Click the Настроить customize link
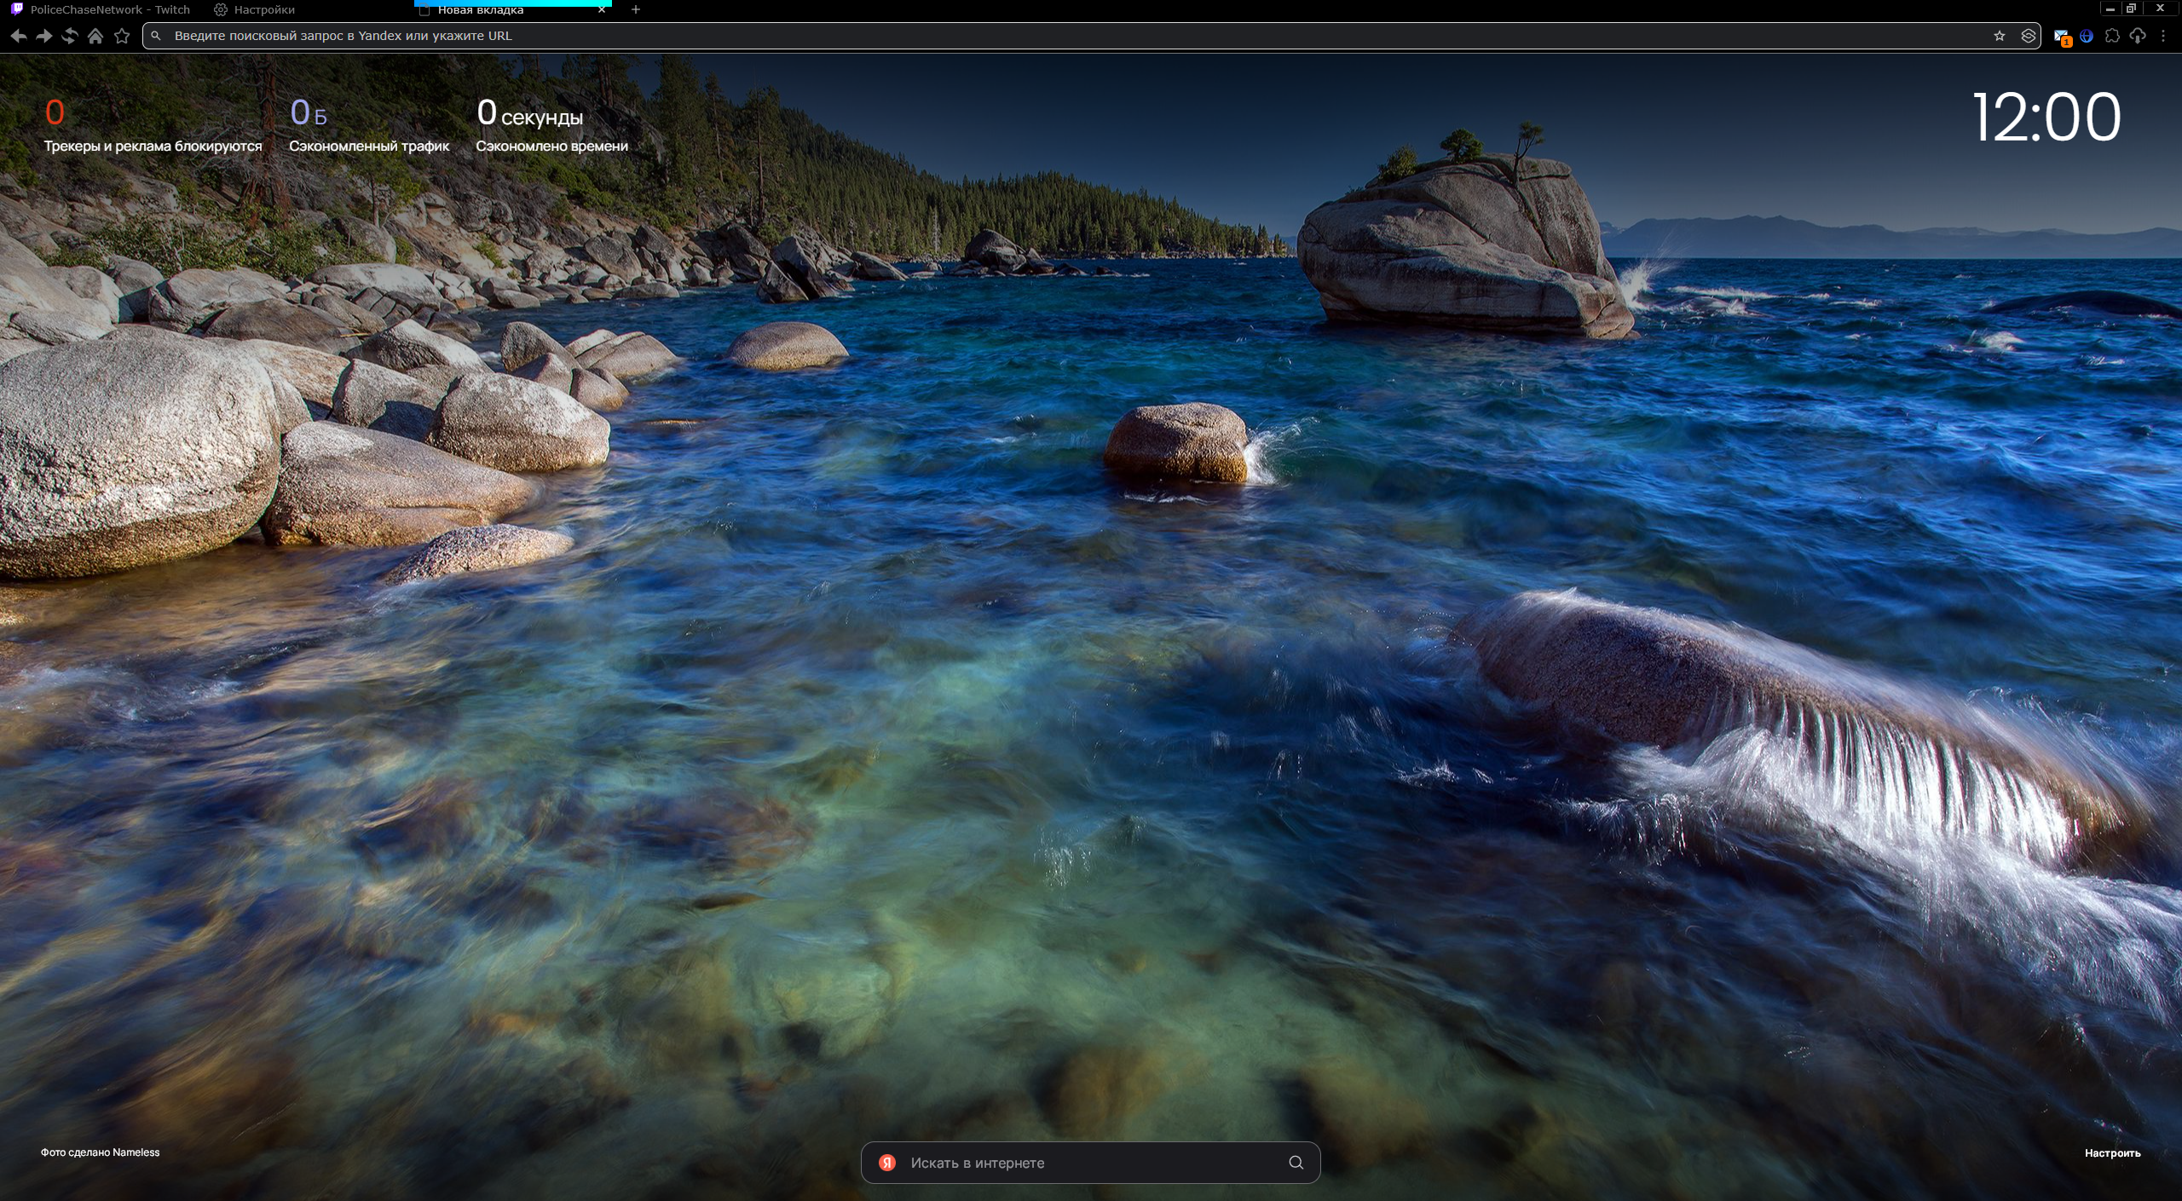2182x1201 pixels. pos(2112,1152)
